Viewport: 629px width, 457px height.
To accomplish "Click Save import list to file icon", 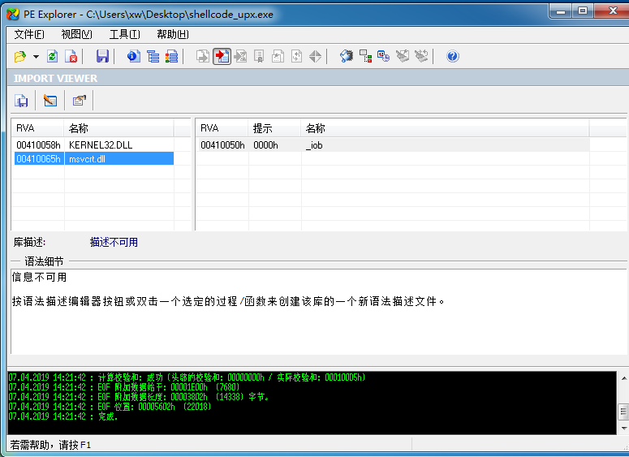I will pyautogui.click(x=21, y=101).
